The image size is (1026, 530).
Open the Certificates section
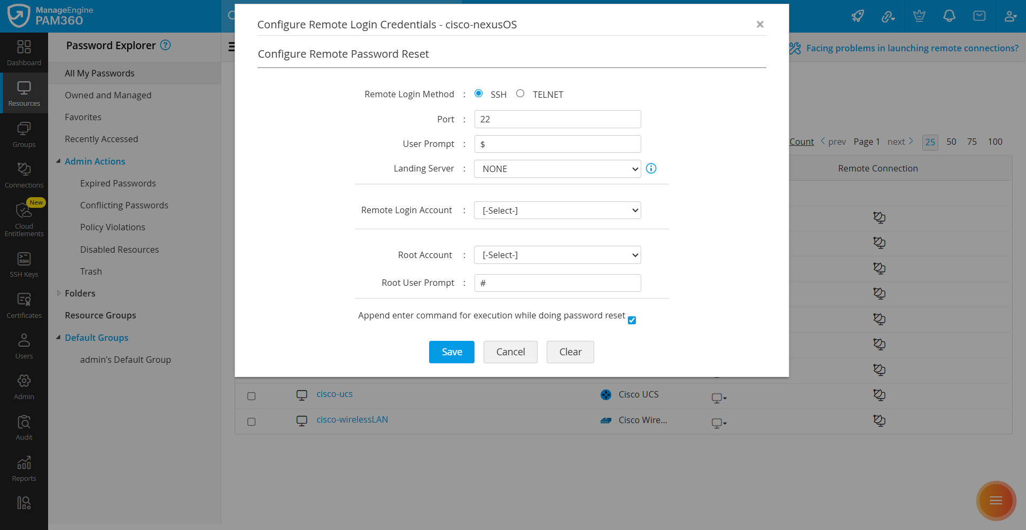pos(24,303)
